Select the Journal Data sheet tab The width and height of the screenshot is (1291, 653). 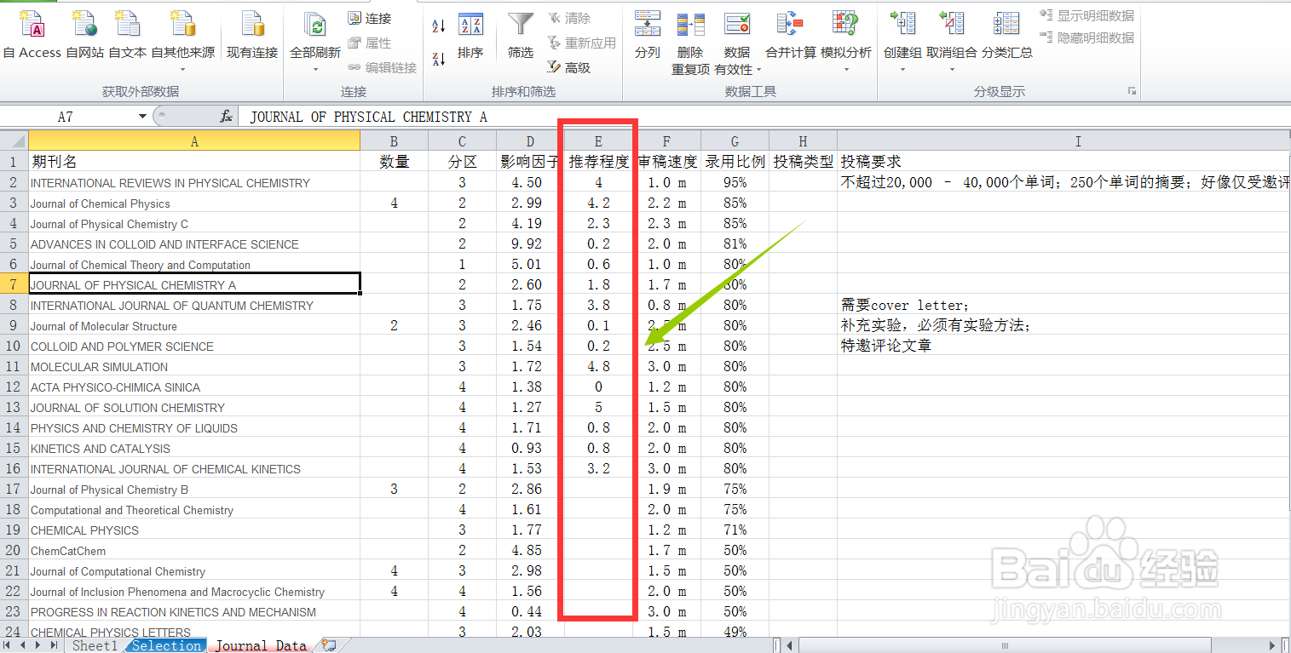coord(261,645)
